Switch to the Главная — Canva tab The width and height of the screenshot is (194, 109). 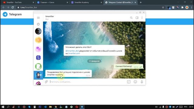point(52,2)
